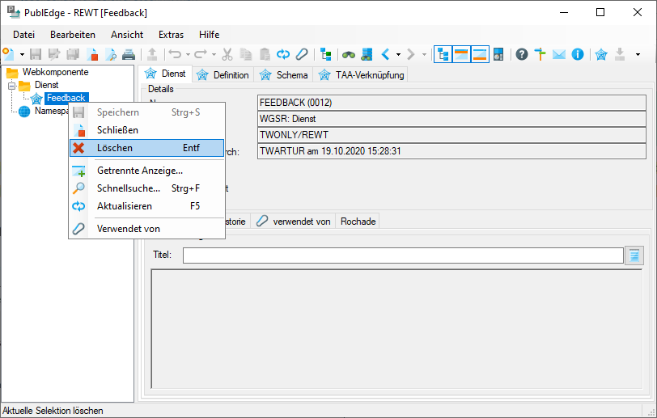
Task: Click the signpost icon in toolbar
Action: (x=540, y=54)
